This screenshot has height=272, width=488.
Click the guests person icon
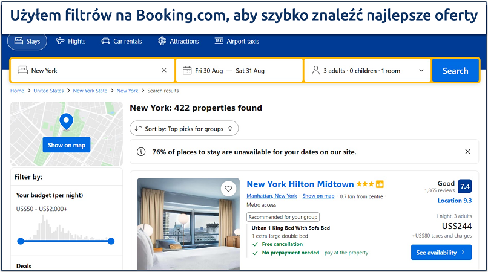point(315,71)
